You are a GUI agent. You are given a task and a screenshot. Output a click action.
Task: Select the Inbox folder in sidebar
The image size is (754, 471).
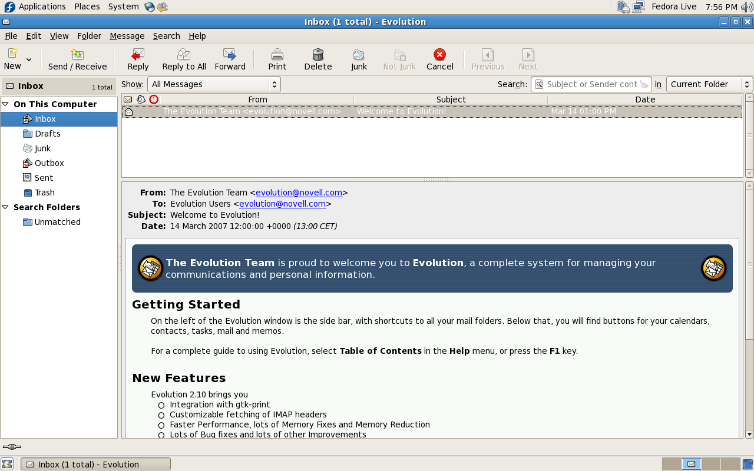[x=59, y=119]
